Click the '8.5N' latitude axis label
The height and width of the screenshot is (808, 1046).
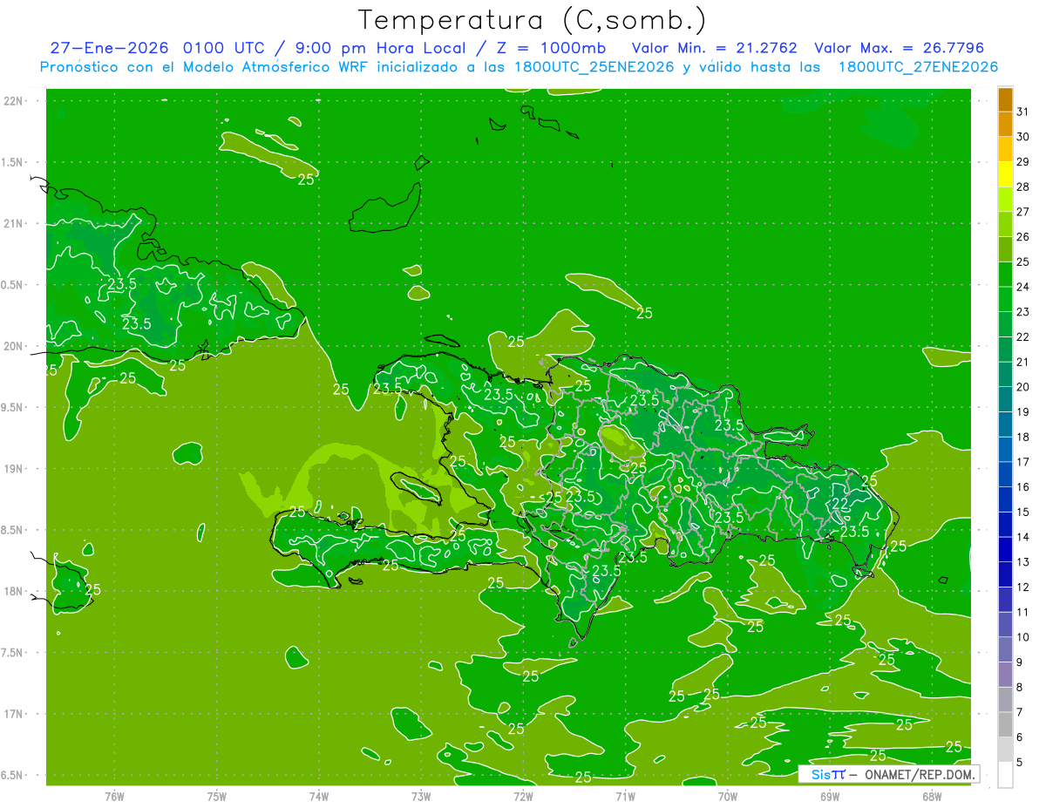coord(13,530)
